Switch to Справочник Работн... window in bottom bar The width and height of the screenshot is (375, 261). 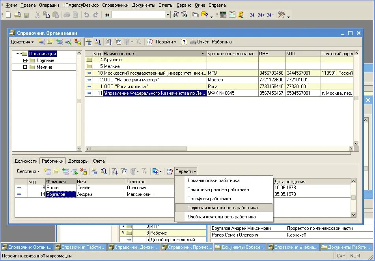click(80, 247)
